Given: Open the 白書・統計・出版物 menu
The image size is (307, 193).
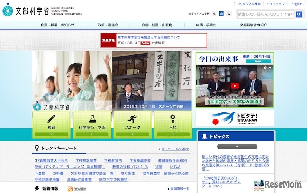Looking at the screenshot, I should click(x=157, y=25).
